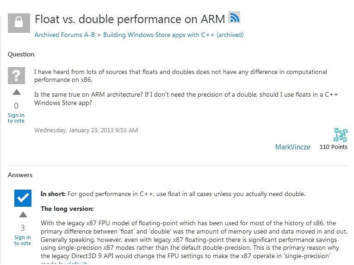Click the answer vote count three
The height and width of the screenshot is (265, 354).
23,228
